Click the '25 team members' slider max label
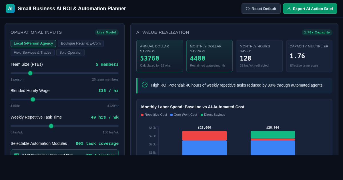This screenshot has width=343, height=180. coord(105,79)
